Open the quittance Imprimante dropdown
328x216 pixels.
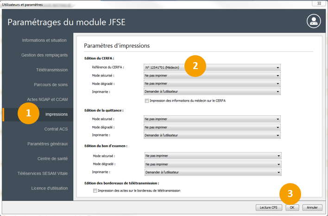click(x=212, y=135)
